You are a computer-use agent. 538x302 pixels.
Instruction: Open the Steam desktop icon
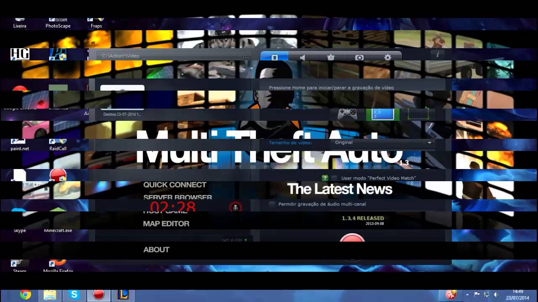(x=20, y=266)
